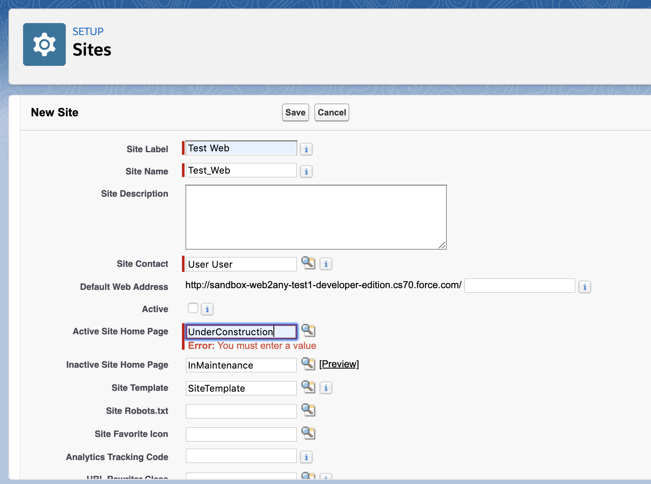Click the 'Error: You must enter a value' message
Image resolution: width=651 pixels, height=484 pixels.
point(252,346)
